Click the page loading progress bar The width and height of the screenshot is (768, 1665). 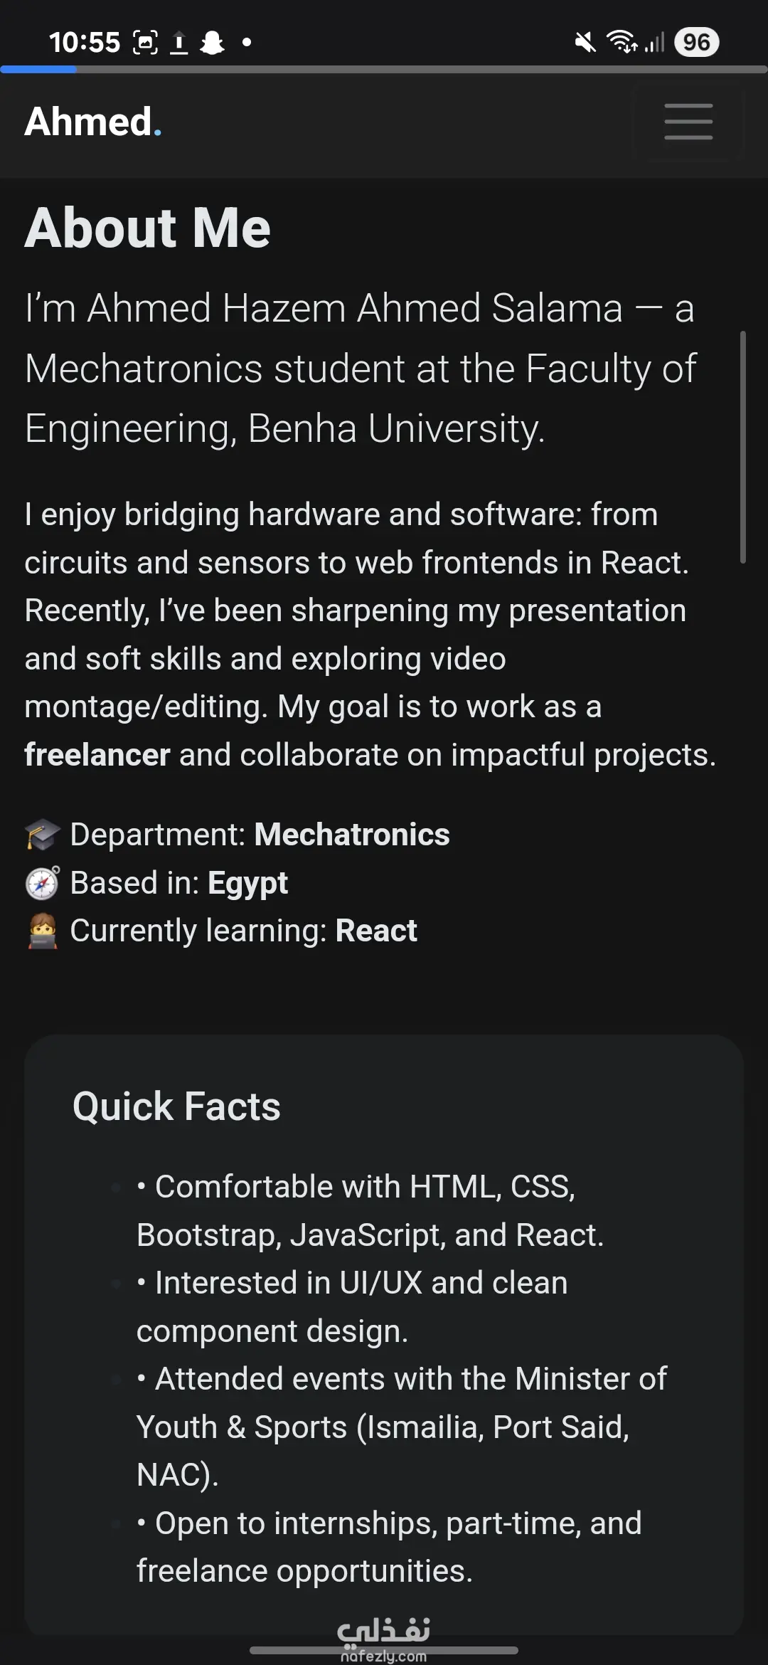click(384, 70)
